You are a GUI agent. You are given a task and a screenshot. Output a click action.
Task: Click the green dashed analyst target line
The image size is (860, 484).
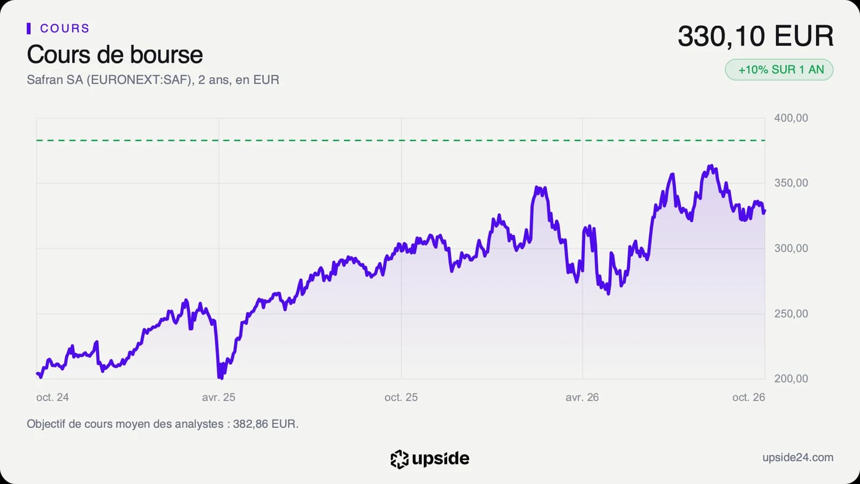(x=400, y=140)
